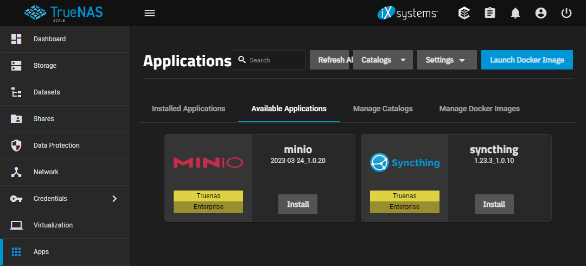Open the Catalogs dropdown
586x266 pixels.
[383, 60]
